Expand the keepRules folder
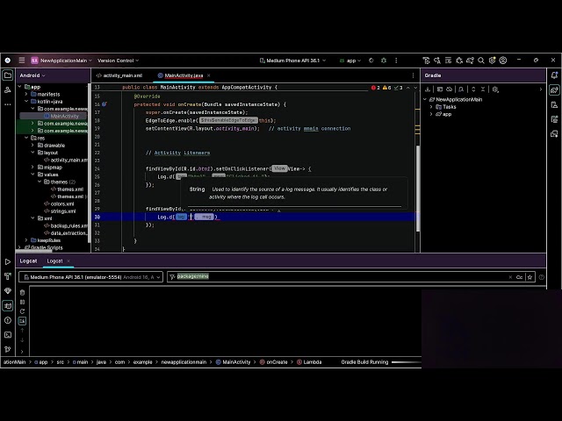562x421 pixels. [x=26, y=240]
